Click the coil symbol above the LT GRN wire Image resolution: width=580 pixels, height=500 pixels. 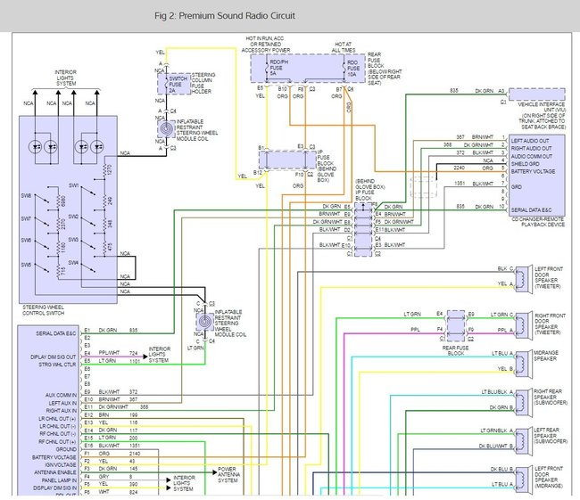(x=205, y=322)
